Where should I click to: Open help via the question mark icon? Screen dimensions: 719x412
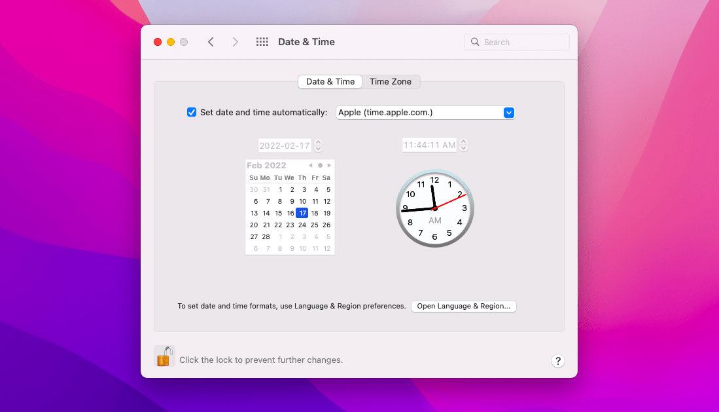click(x=558, y=361)
